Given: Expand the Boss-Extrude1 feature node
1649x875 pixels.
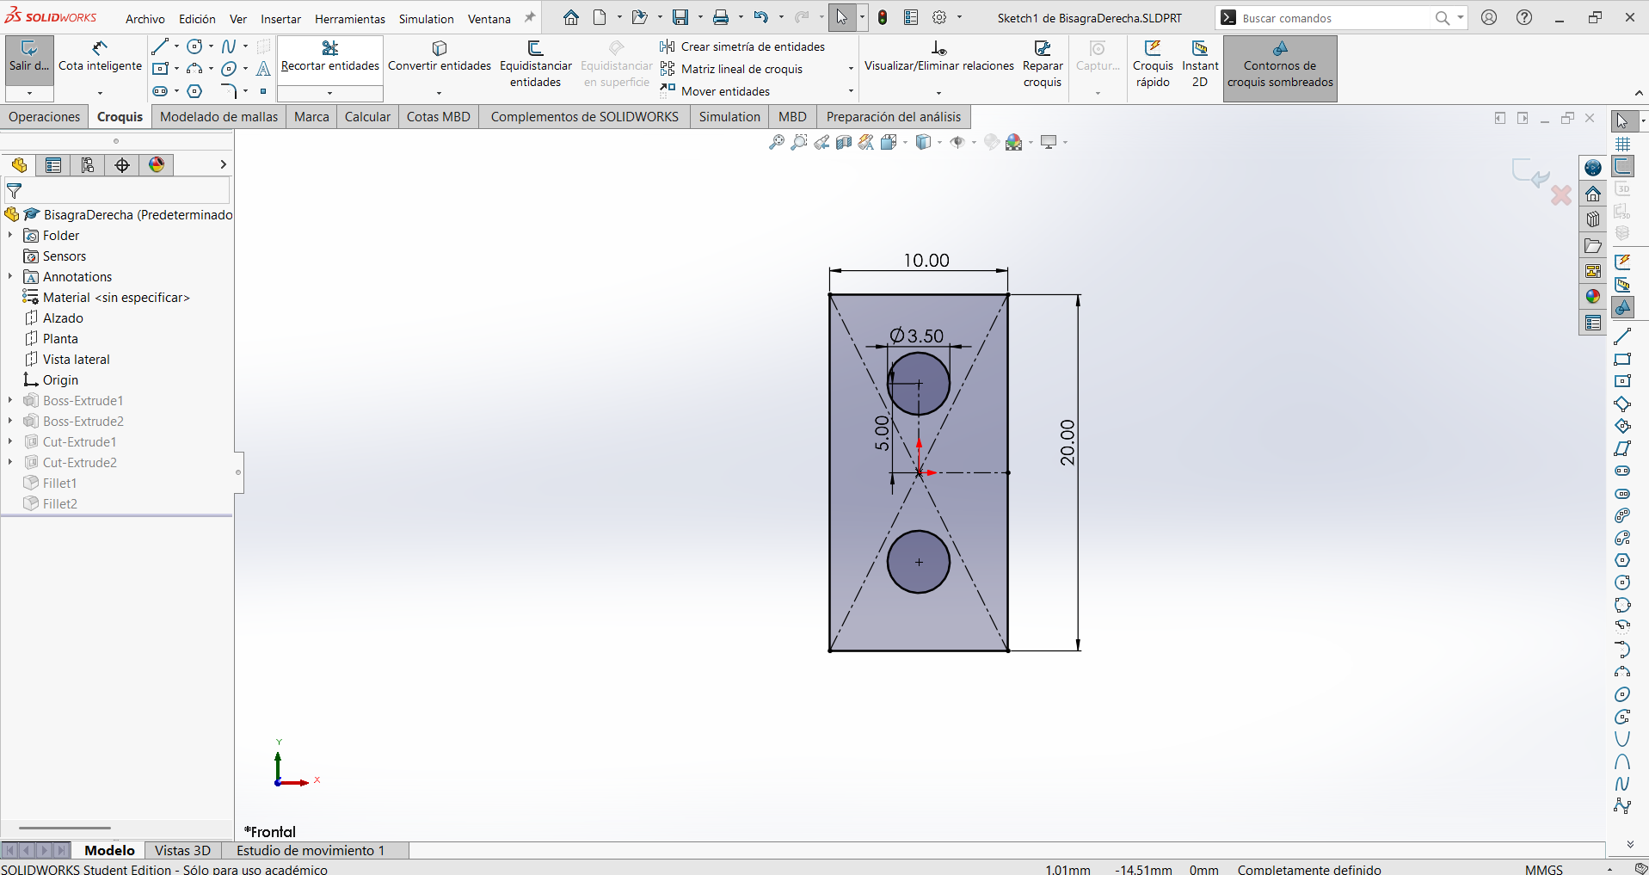Looking at the screenshot, I should point(10,400).
